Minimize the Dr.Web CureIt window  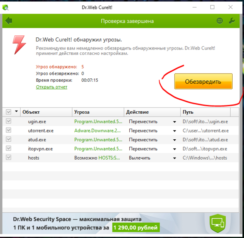(x=194, y=7)
